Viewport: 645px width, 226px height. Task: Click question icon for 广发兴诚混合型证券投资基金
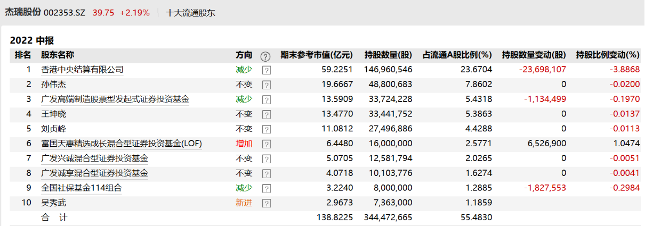(266, 158)
